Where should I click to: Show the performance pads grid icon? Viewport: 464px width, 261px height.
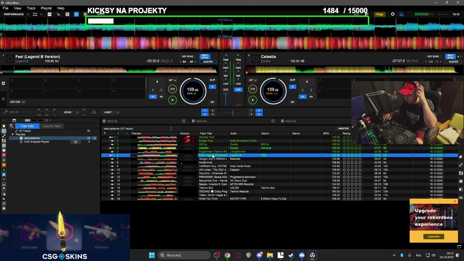pyautogui.click(x=3, y=83)
